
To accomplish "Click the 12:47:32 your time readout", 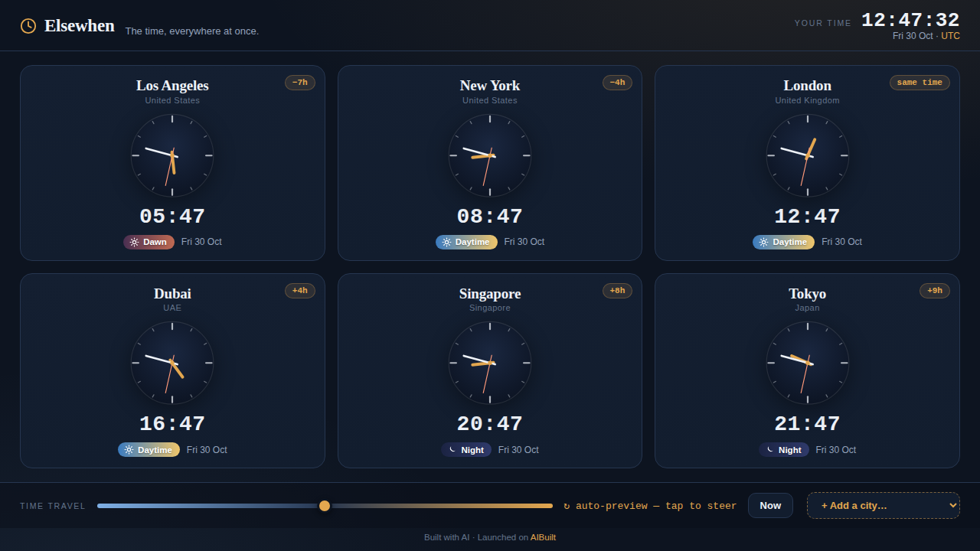I will point(910,20).
